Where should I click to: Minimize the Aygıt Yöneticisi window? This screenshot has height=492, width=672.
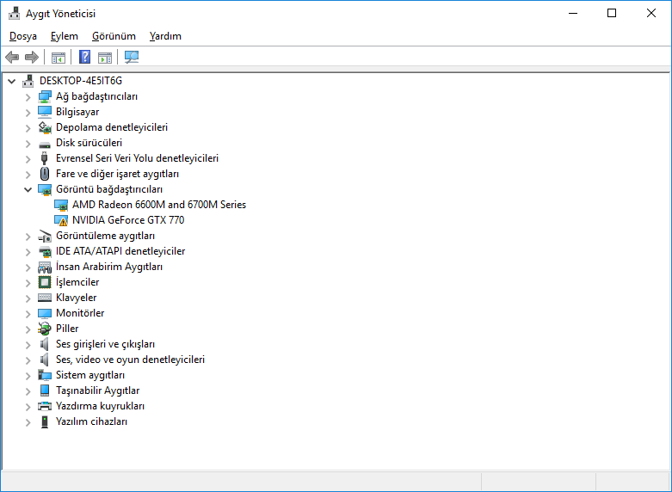click(573, 13)
